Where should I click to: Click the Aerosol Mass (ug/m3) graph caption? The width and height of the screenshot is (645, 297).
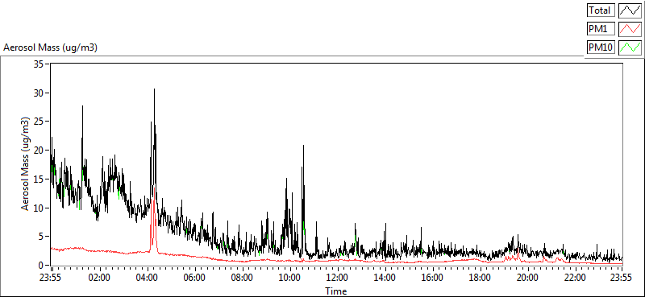(50, 47)
